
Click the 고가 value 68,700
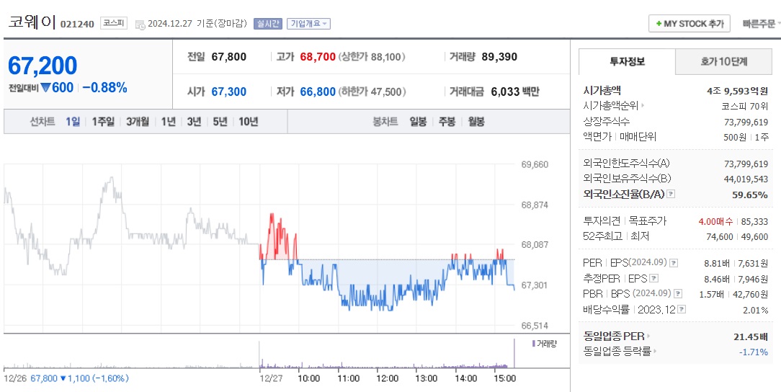[x=318, y=57]
